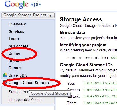
Task: Click the project dropdown arrow
Action: point(50,15)
